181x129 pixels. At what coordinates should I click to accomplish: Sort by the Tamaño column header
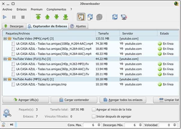coord(107,34)
